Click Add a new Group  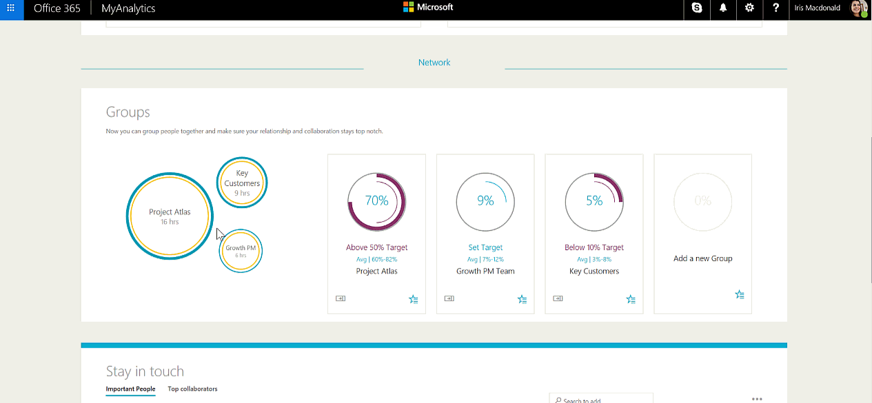[x=702, y=258]
